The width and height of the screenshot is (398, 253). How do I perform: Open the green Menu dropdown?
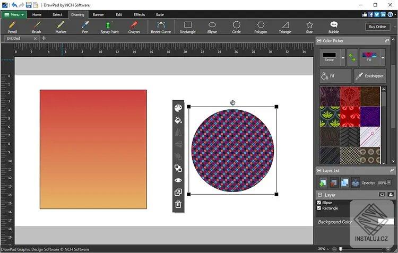coord(14,14)
